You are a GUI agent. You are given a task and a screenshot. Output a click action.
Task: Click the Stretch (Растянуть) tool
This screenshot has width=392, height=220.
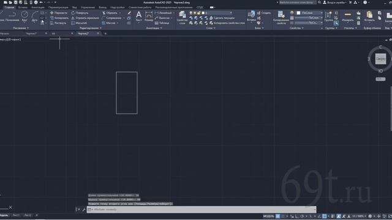tap(58, 23)
